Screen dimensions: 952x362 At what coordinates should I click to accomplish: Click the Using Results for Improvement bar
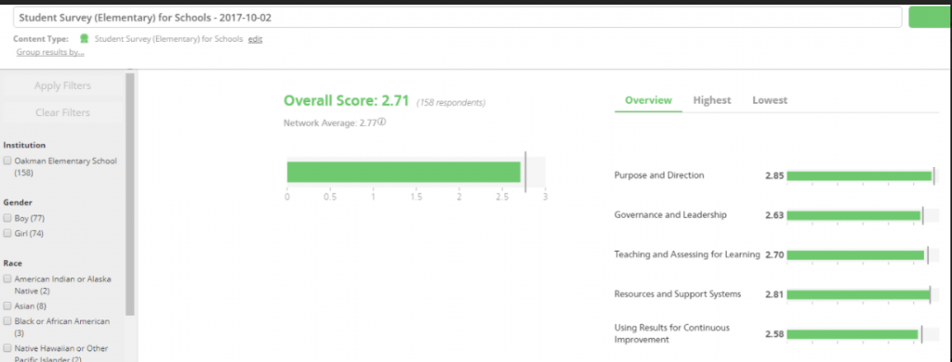[853, 334]
